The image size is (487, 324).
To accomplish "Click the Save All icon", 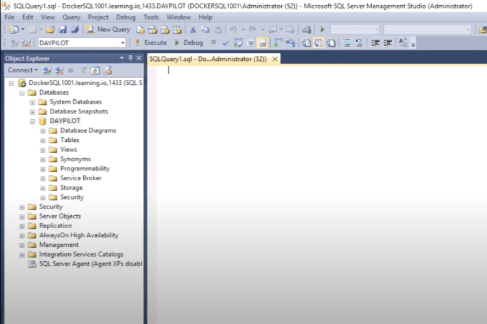I will coord(75,29).
